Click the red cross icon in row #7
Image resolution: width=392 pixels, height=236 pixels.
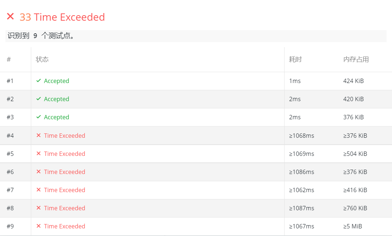[38, 190]
